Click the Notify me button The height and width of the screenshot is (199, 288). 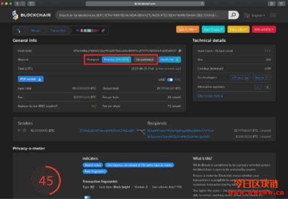[170, 60]
